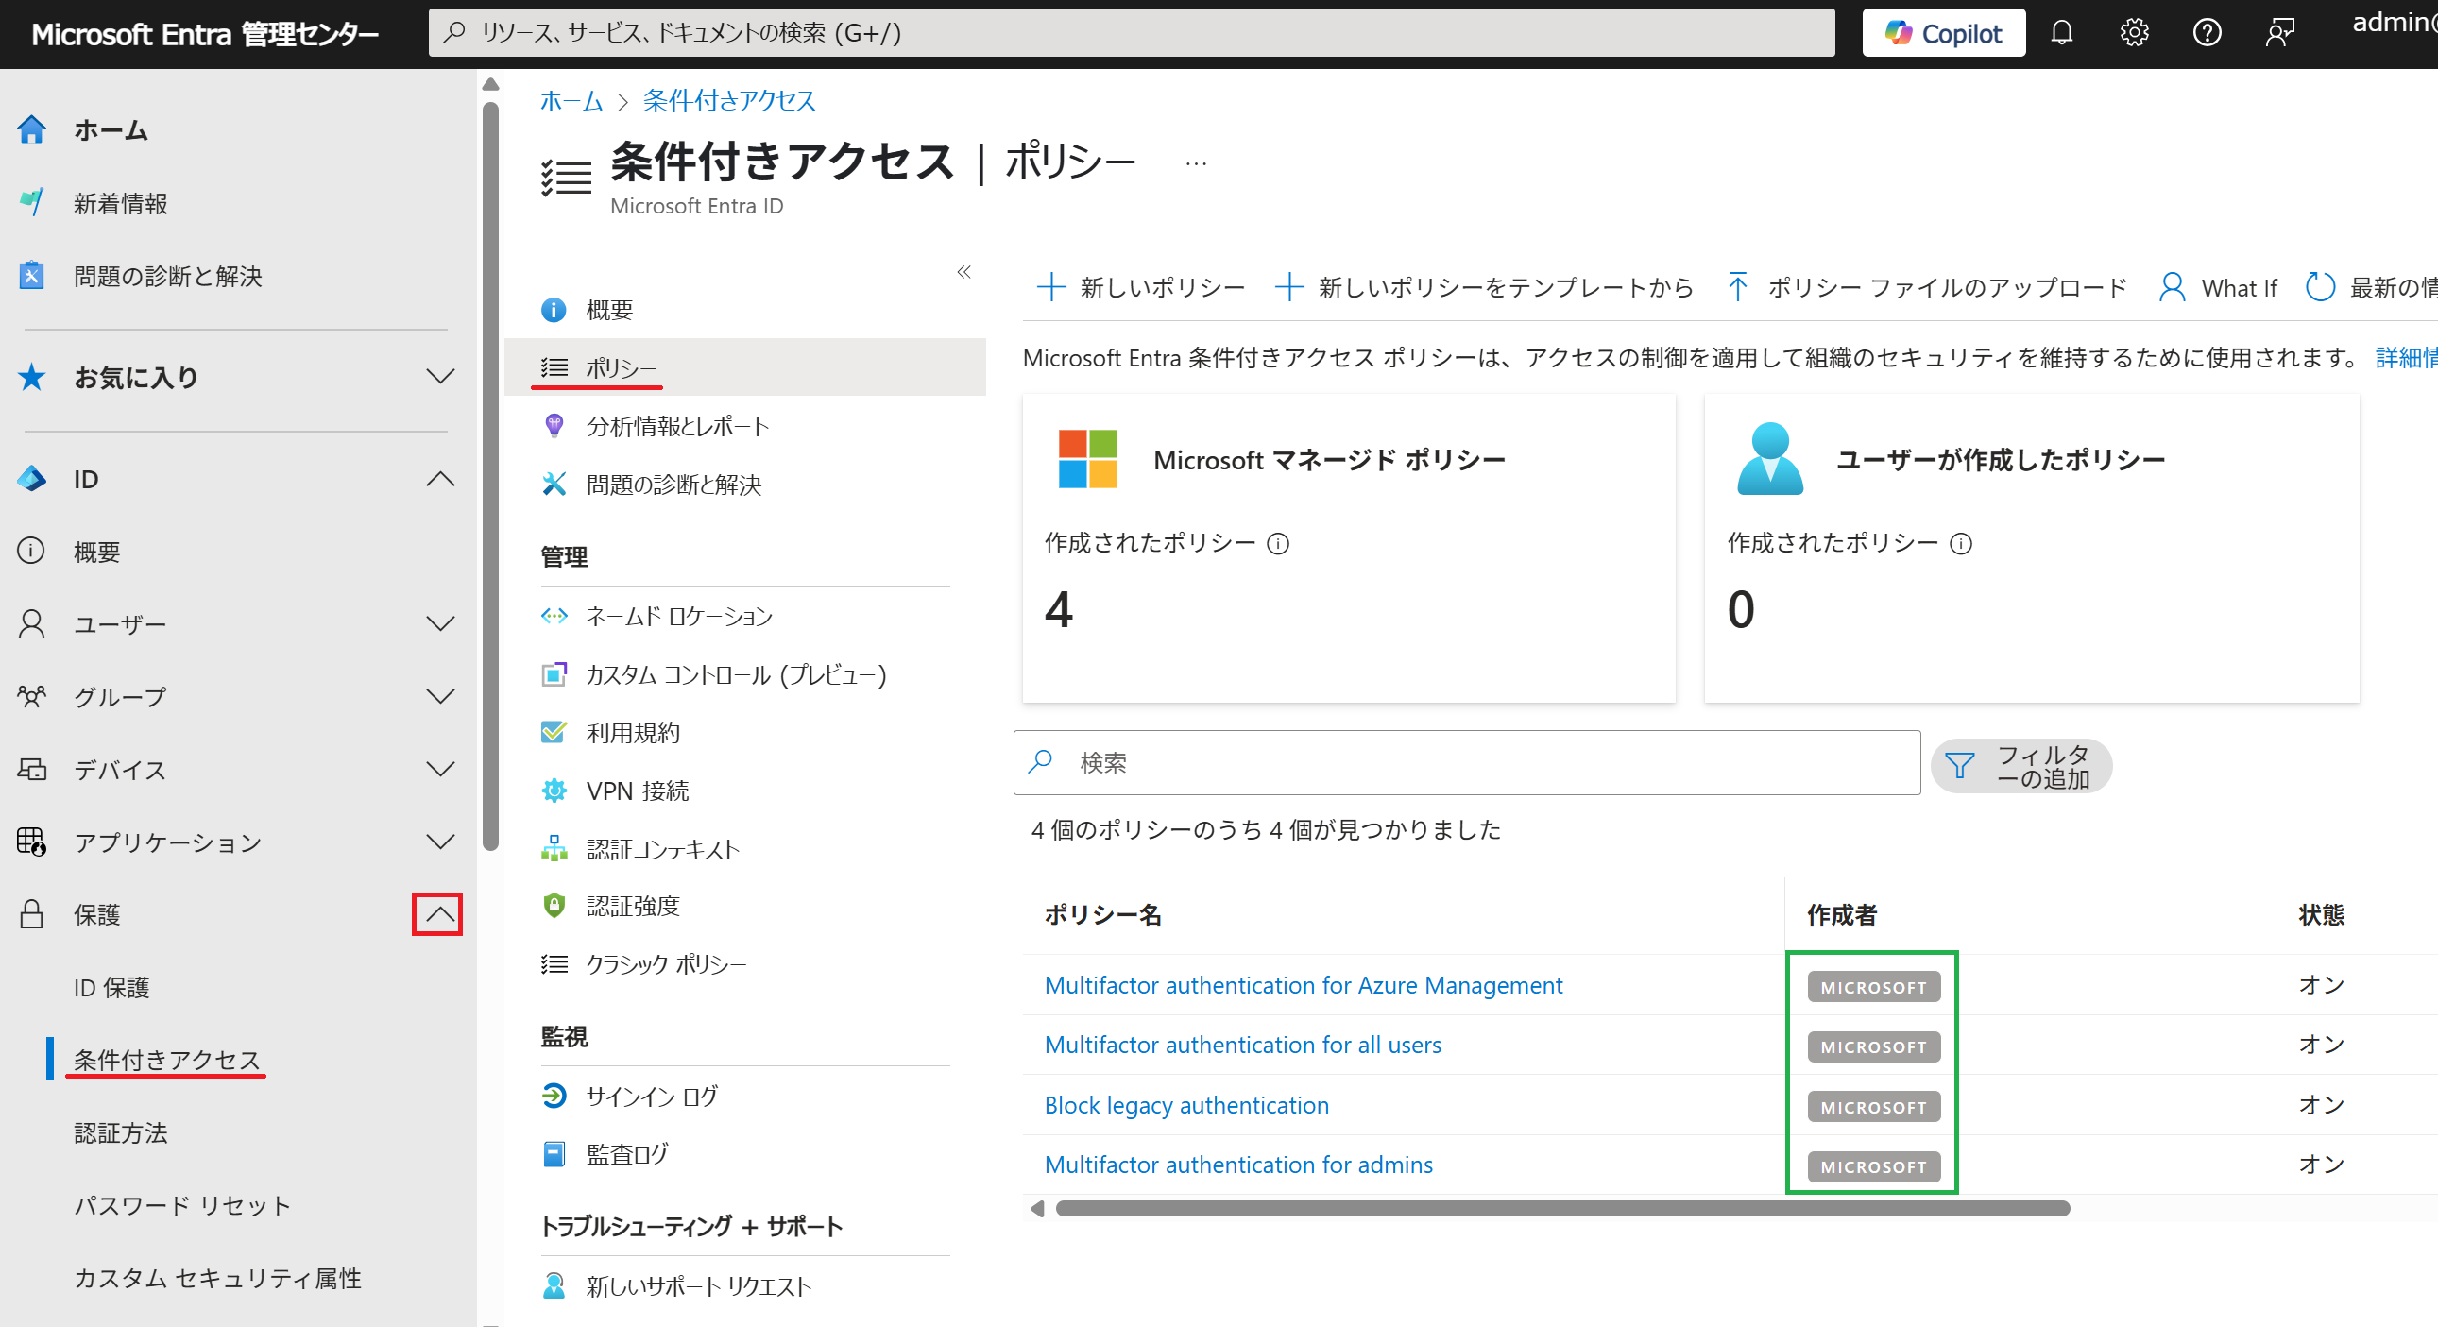
Task: Collapse the inner navigation pane with double chevron
Action: tap(963, 273)
